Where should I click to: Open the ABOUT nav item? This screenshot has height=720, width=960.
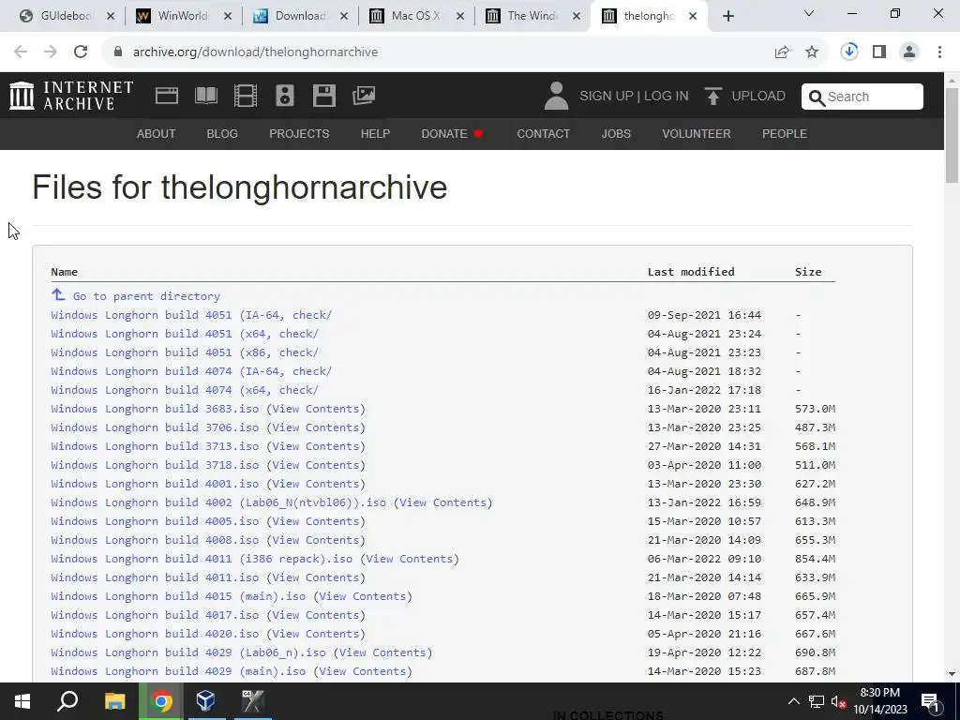pos(157,133)
